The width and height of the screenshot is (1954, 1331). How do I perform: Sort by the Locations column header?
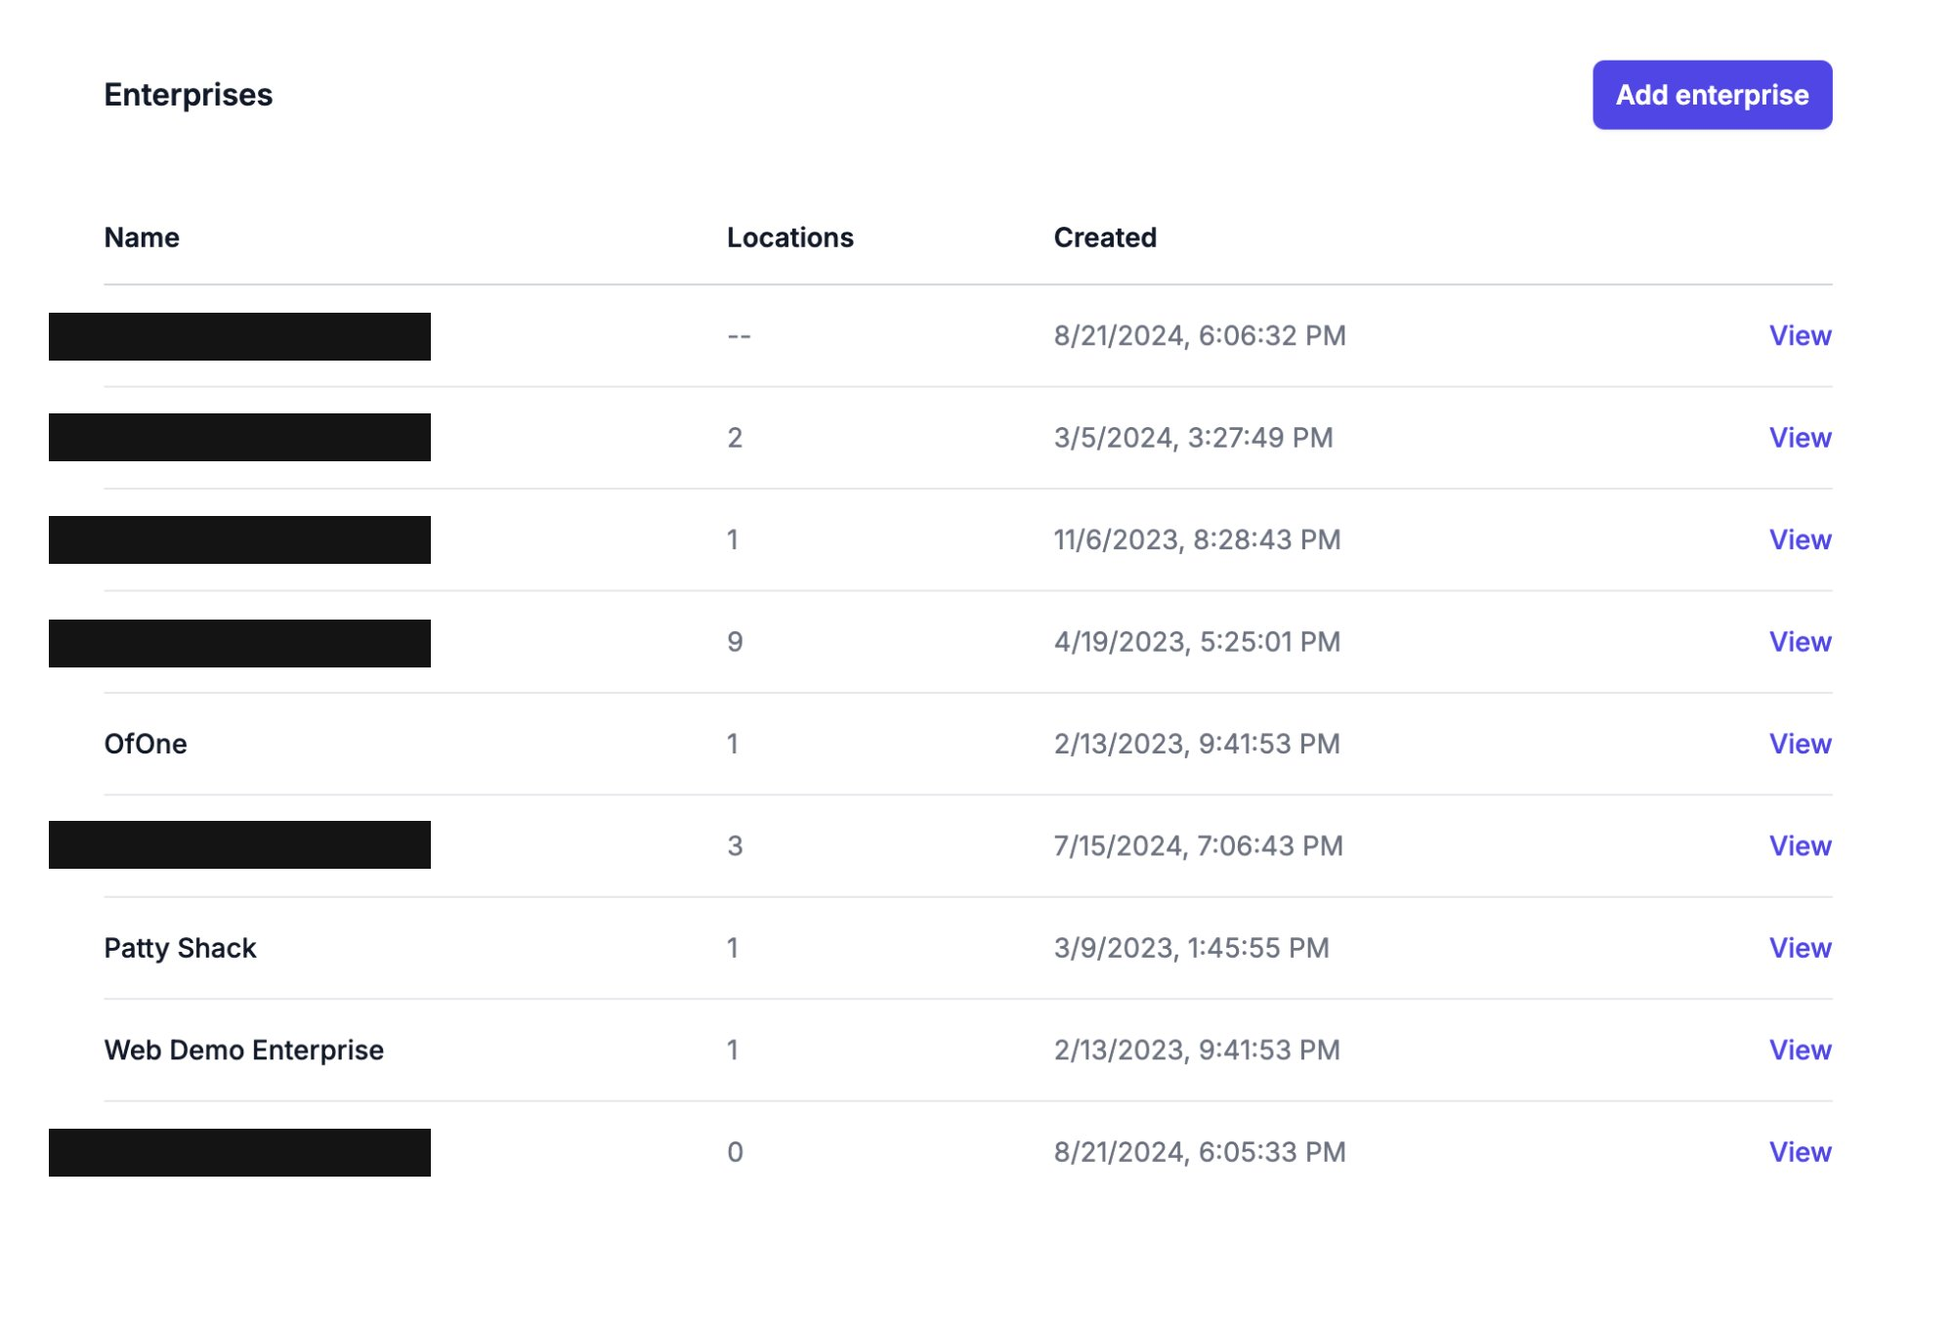790,236
